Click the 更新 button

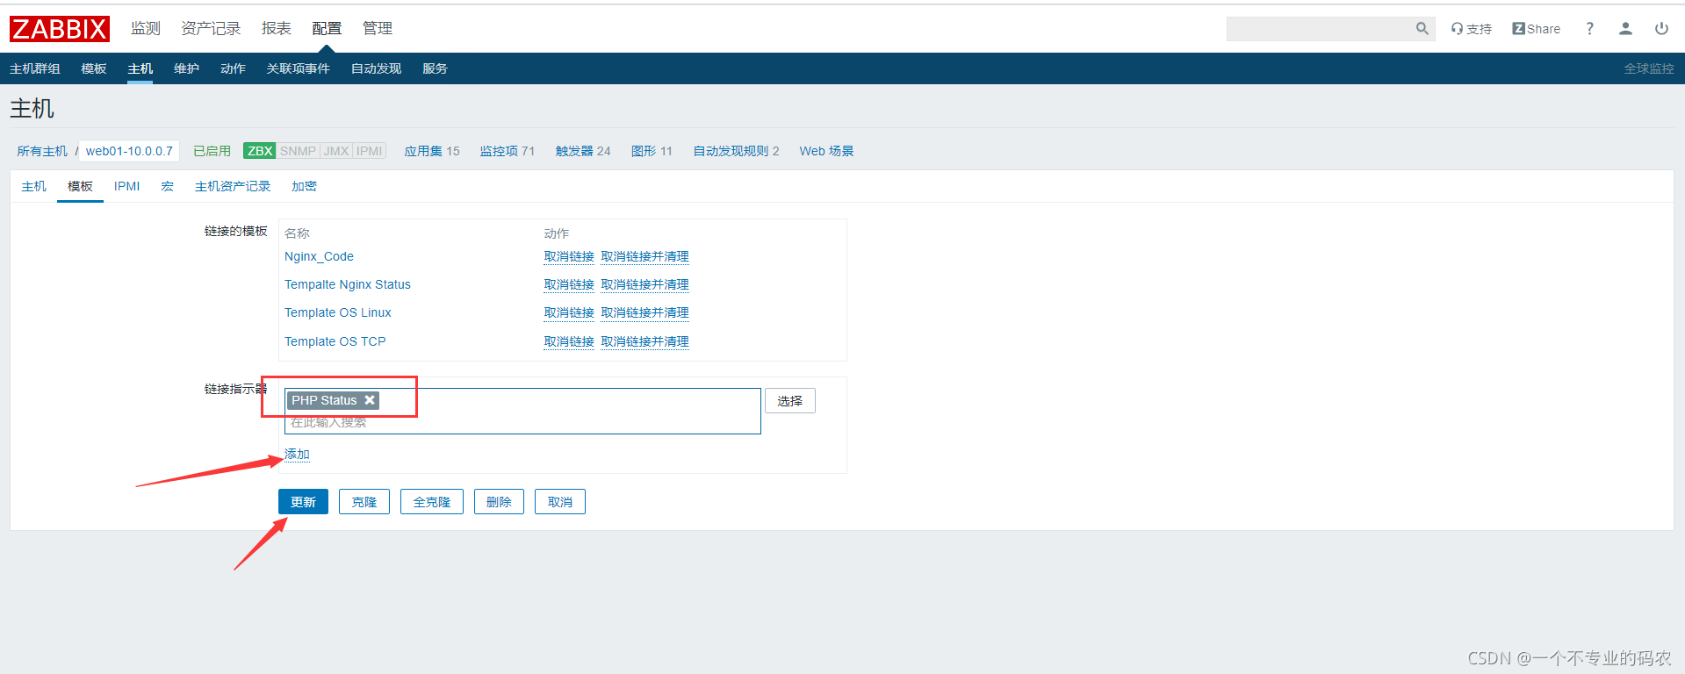pos(303,502)
